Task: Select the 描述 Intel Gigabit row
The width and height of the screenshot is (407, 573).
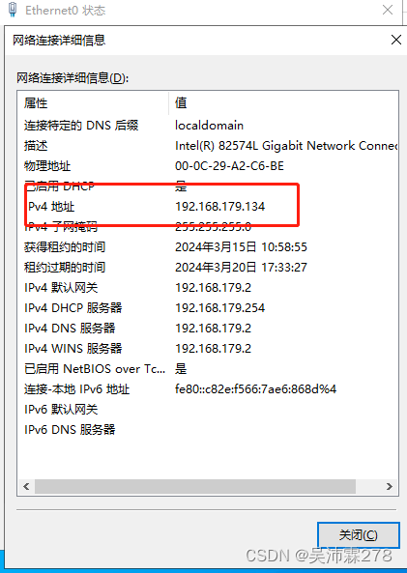Action: tap(208, 146)
